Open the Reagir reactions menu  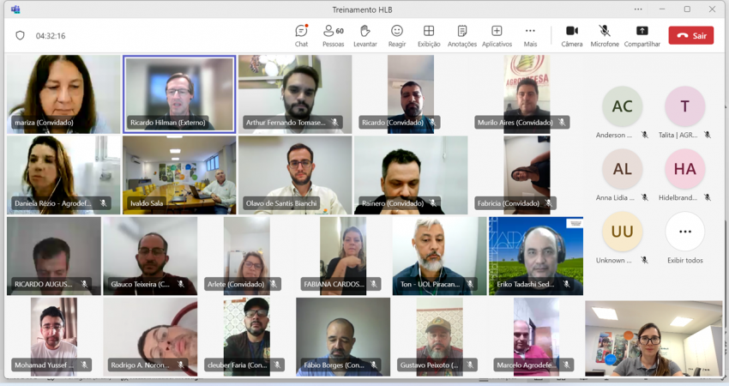coord(396,36)
